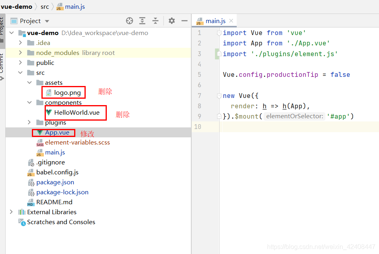
Task: Click './plugins/element.js' string on line 3
Action: pos(294,54)
